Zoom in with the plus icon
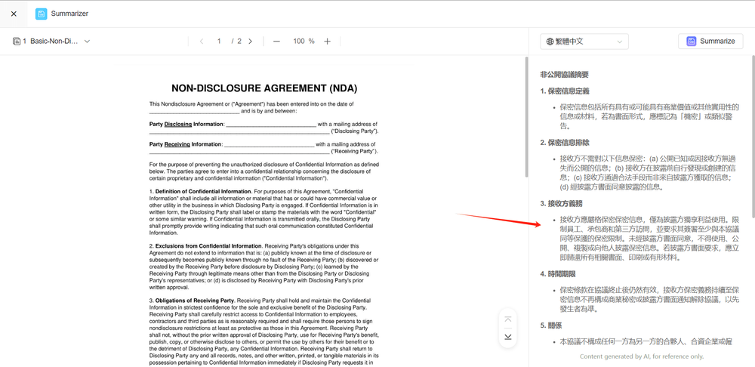The image size is (755, 367). (x=327, y=42)
